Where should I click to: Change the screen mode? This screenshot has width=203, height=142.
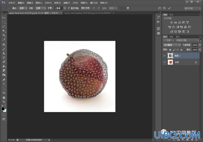tap(4, 119)
